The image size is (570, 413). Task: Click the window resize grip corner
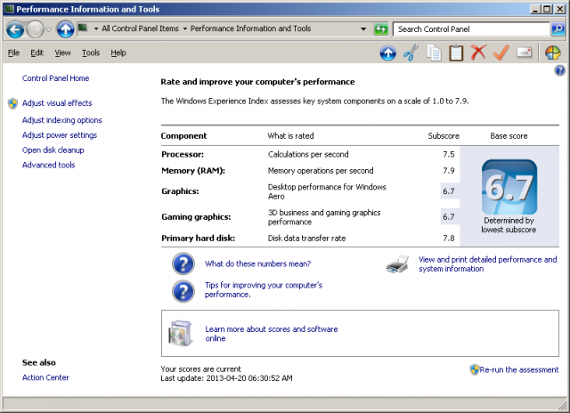(563, 405)
